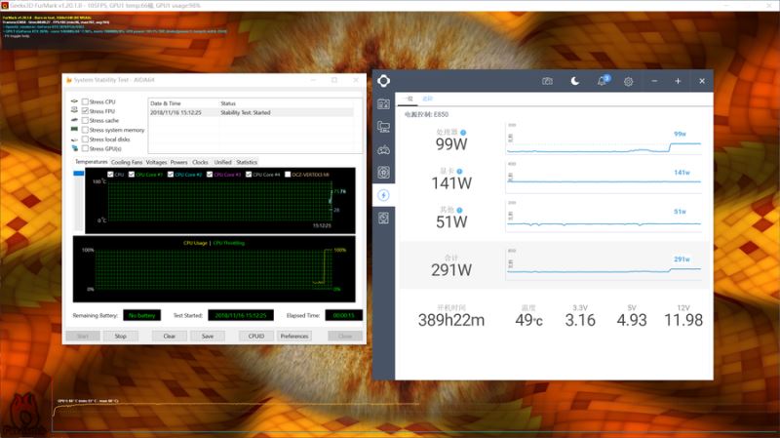Open Preferences in AIDA64
780x438 pixels.
click(294, 336)
